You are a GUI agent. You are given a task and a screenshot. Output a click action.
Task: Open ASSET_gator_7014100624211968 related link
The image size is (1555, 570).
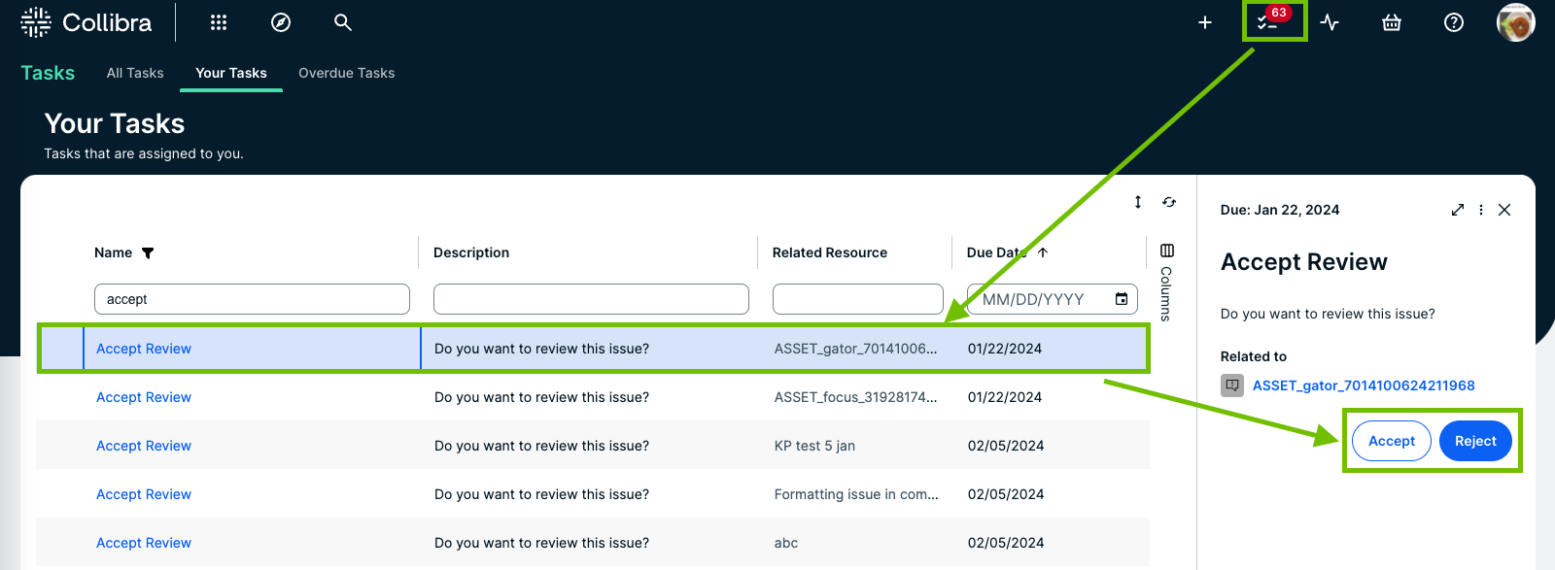(1363, 386)
